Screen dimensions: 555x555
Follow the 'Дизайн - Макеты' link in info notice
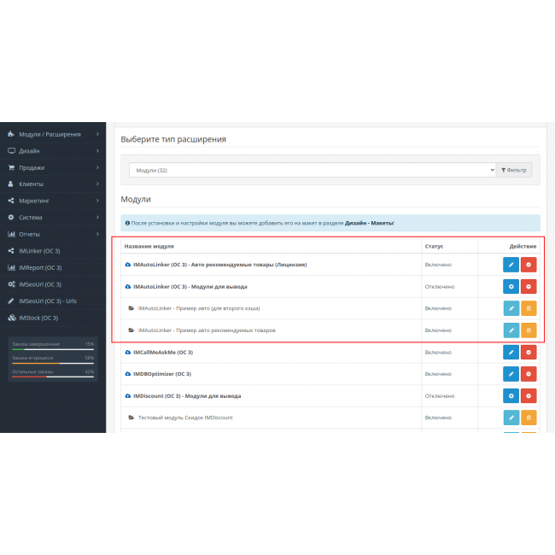tap(371, 223)
